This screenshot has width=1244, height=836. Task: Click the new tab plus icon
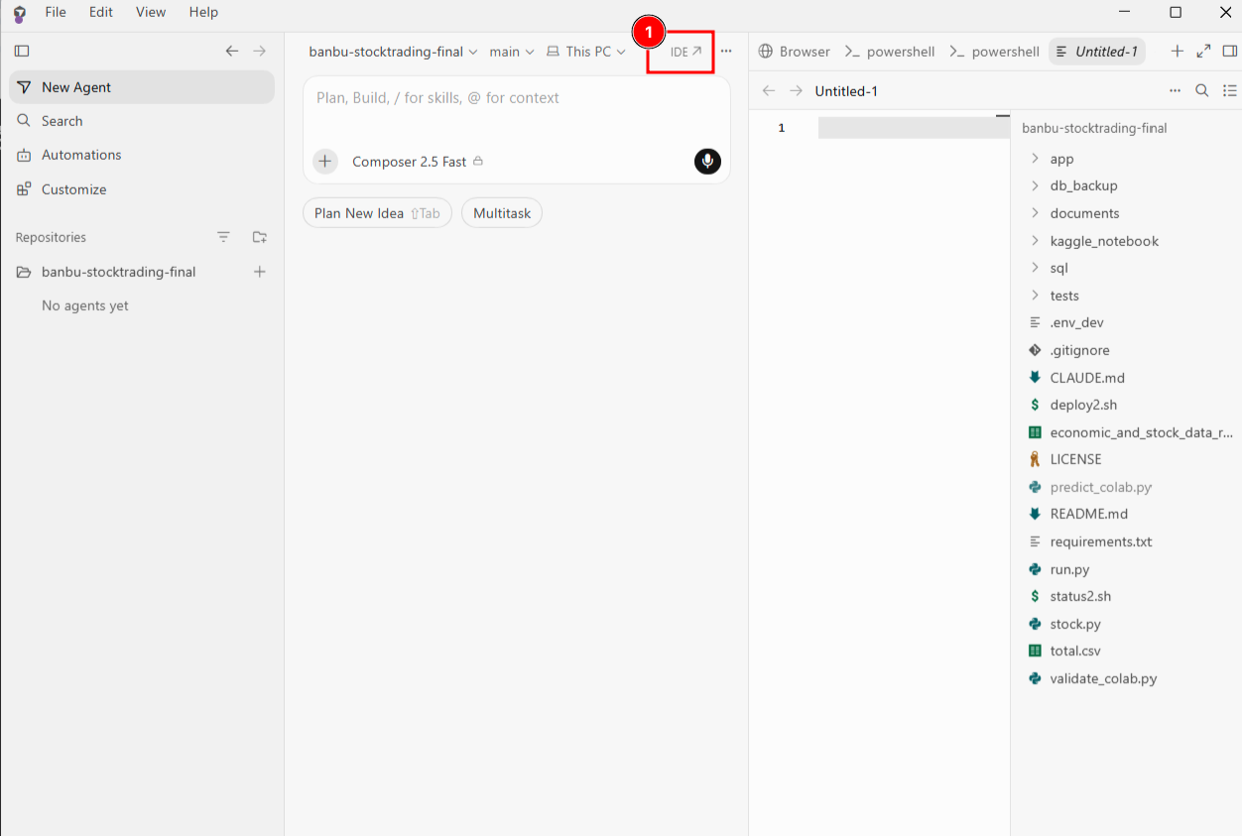coord(1178,52)
